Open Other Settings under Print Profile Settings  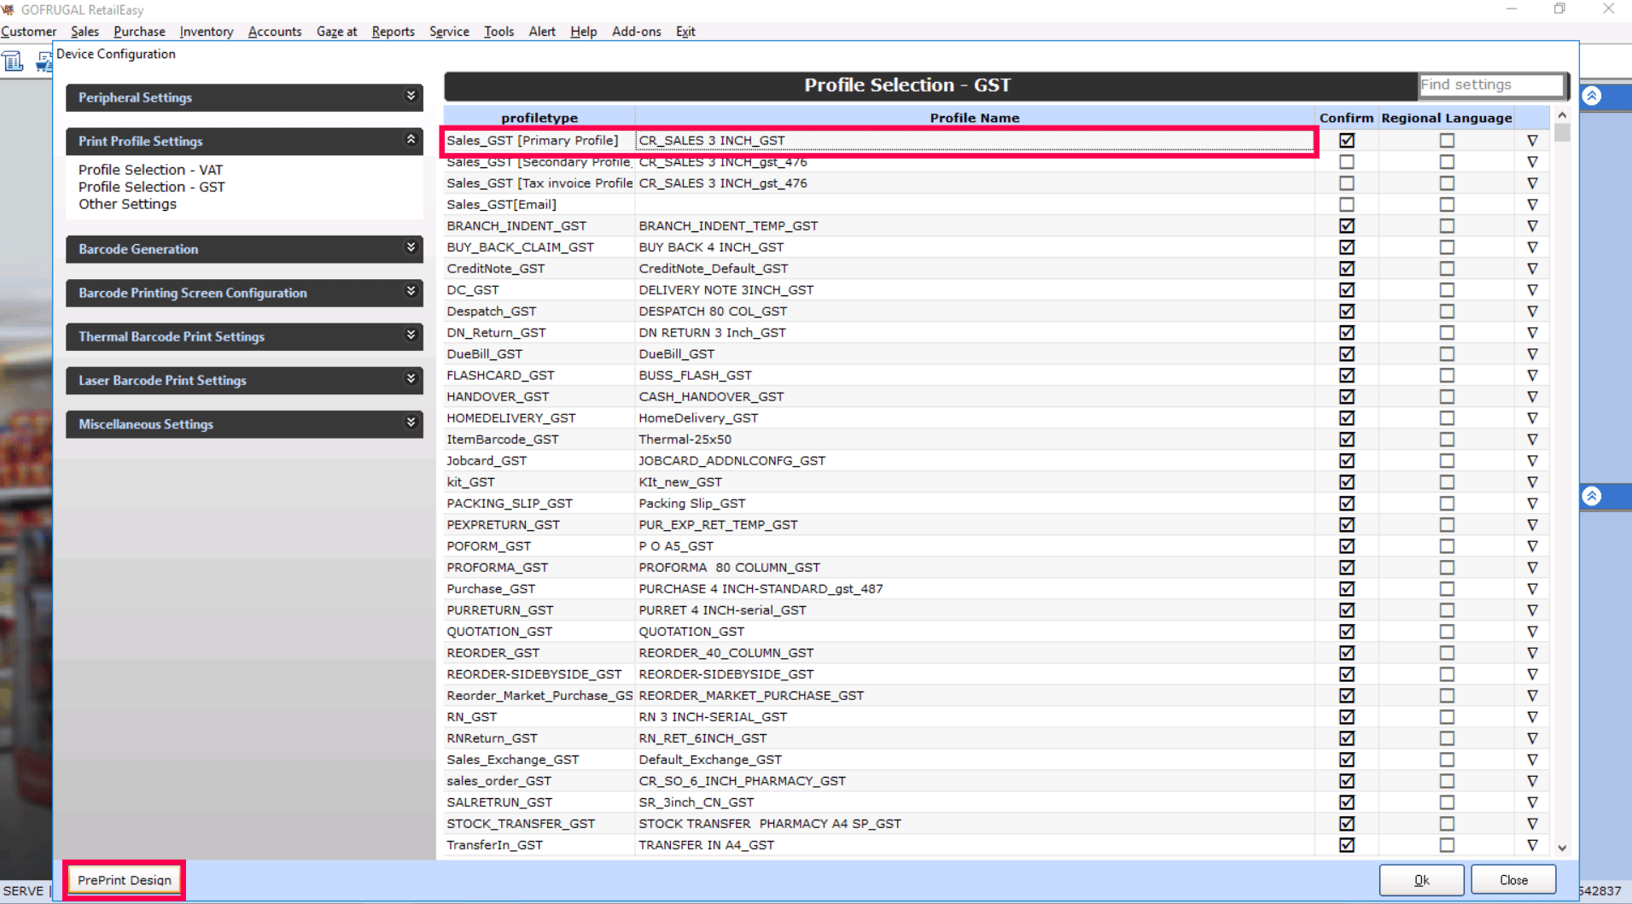point(128,204)
